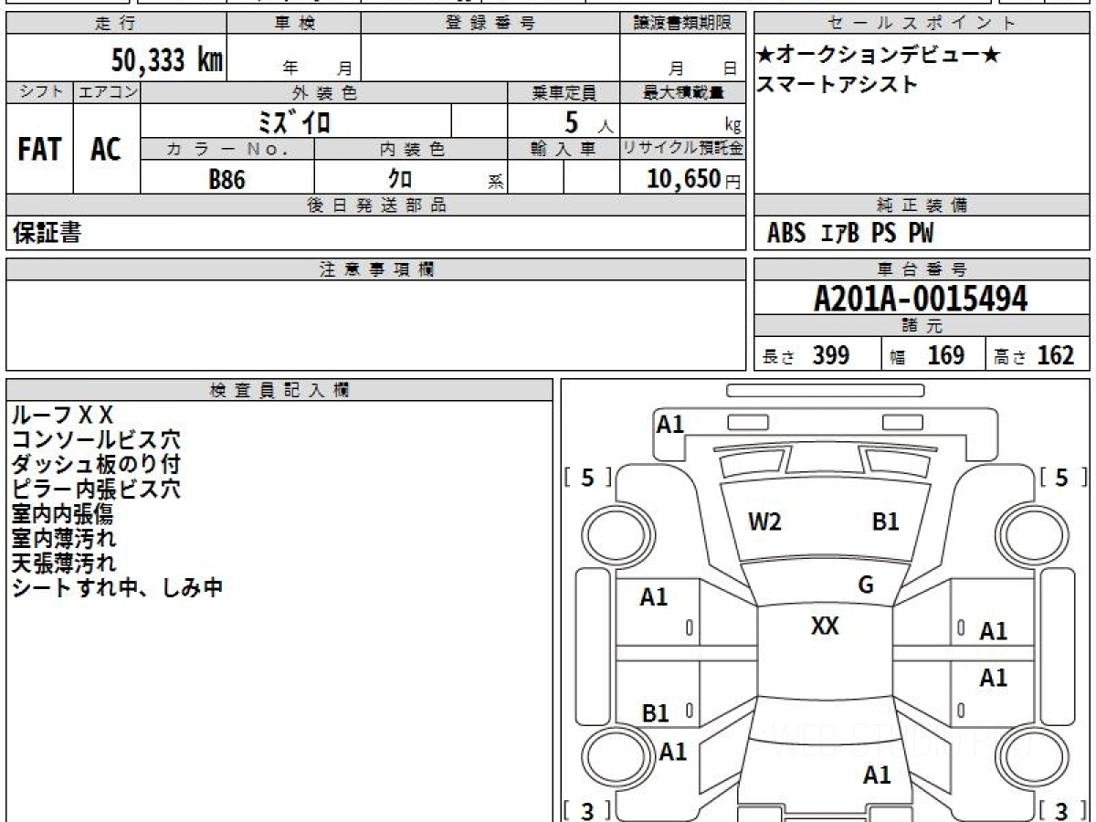Click the 内装色 header

411,150
